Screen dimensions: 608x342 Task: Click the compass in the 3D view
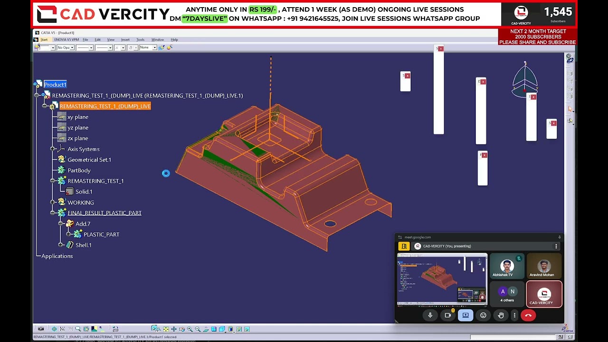tap(525, 80)
